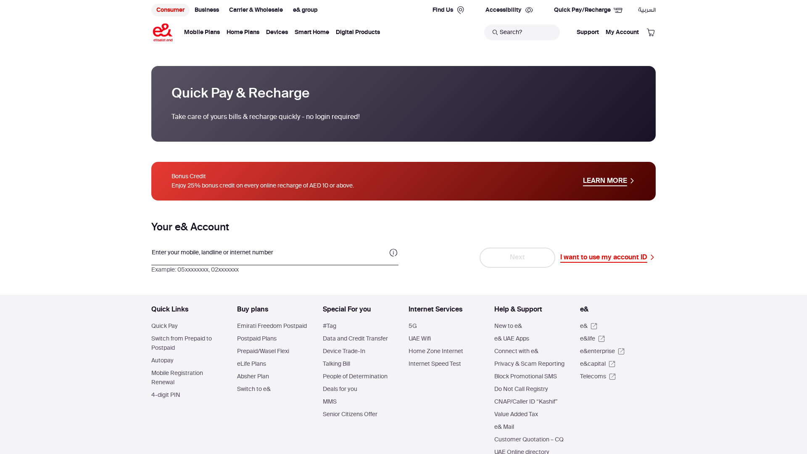Image resolution: width=807 pixels, height=454 pixels.
Task: Click the search magnifier icon
Action: click(495, 32)
